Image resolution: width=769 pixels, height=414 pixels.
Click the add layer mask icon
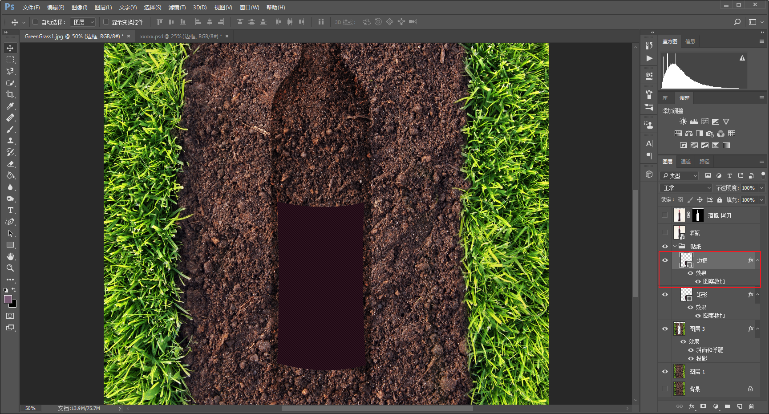pos(703,406)
